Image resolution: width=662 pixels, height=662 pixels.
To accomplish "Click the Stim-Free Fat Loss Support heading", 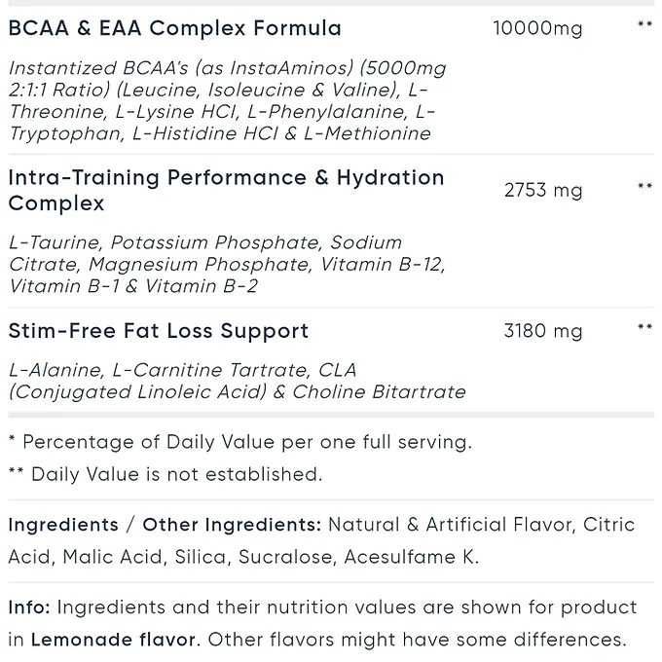I will [158, 331].
